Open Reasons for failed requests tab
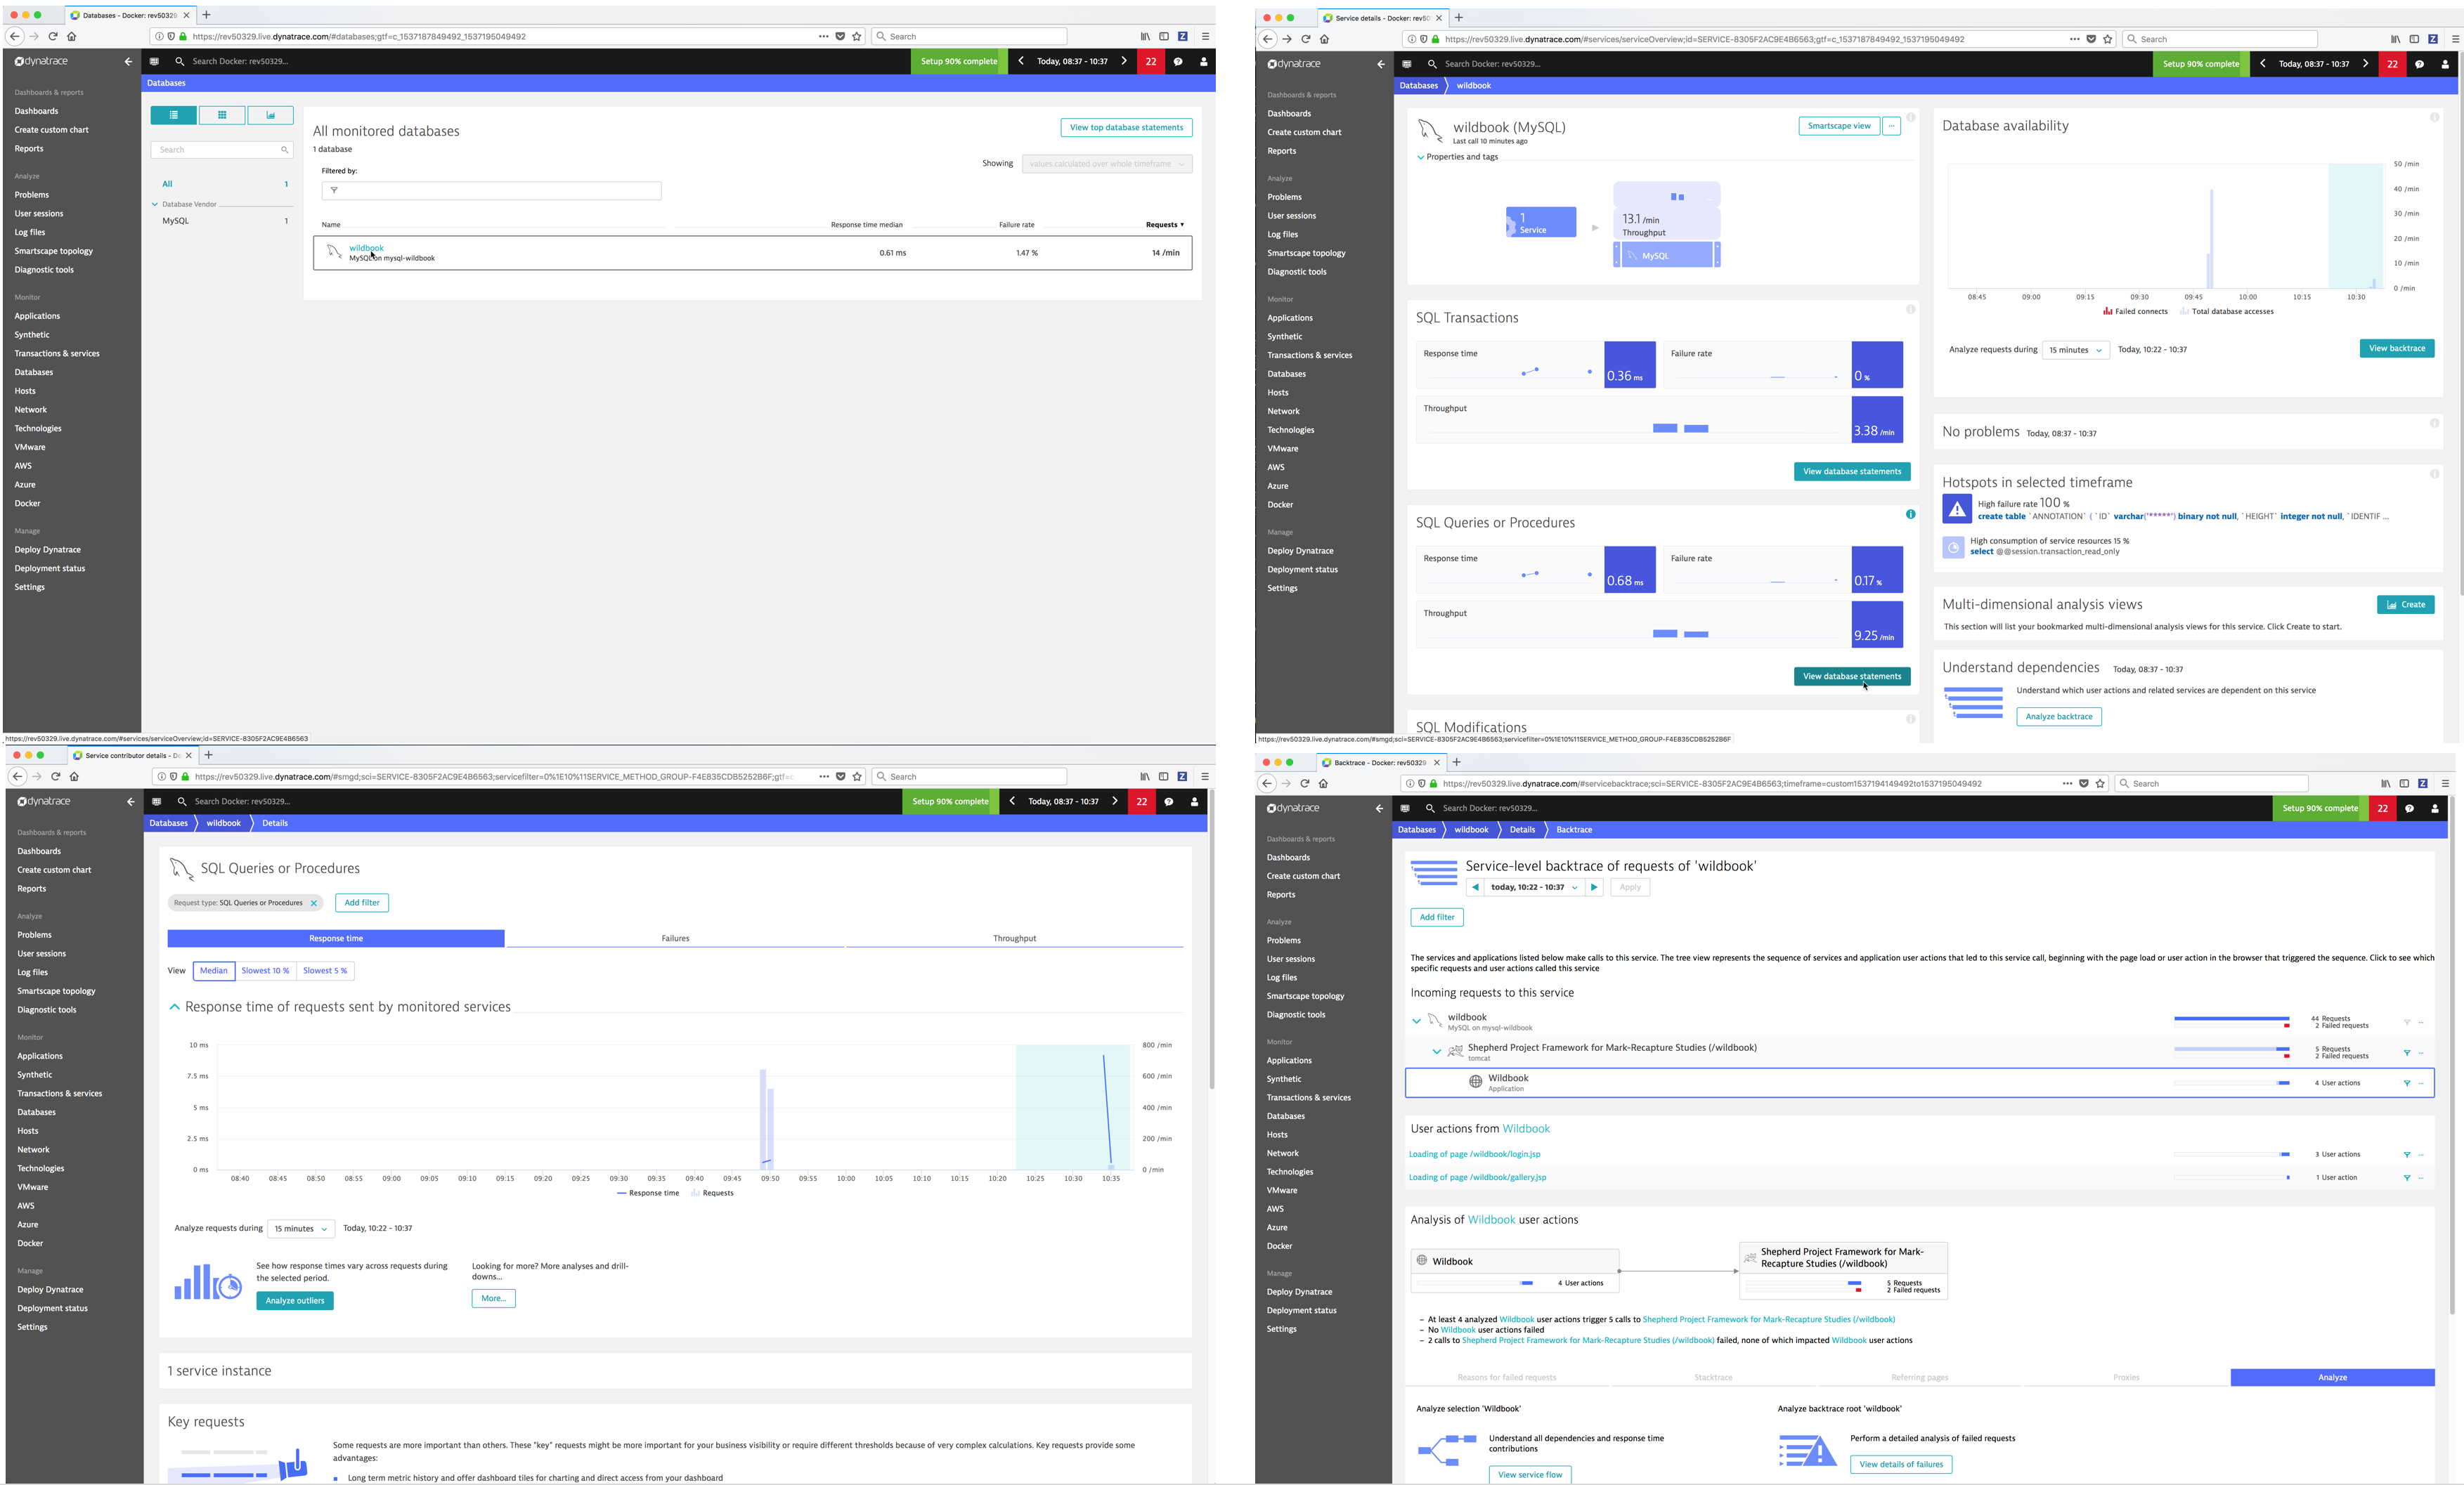2464x1485 pixels. pos(1506,1377)
